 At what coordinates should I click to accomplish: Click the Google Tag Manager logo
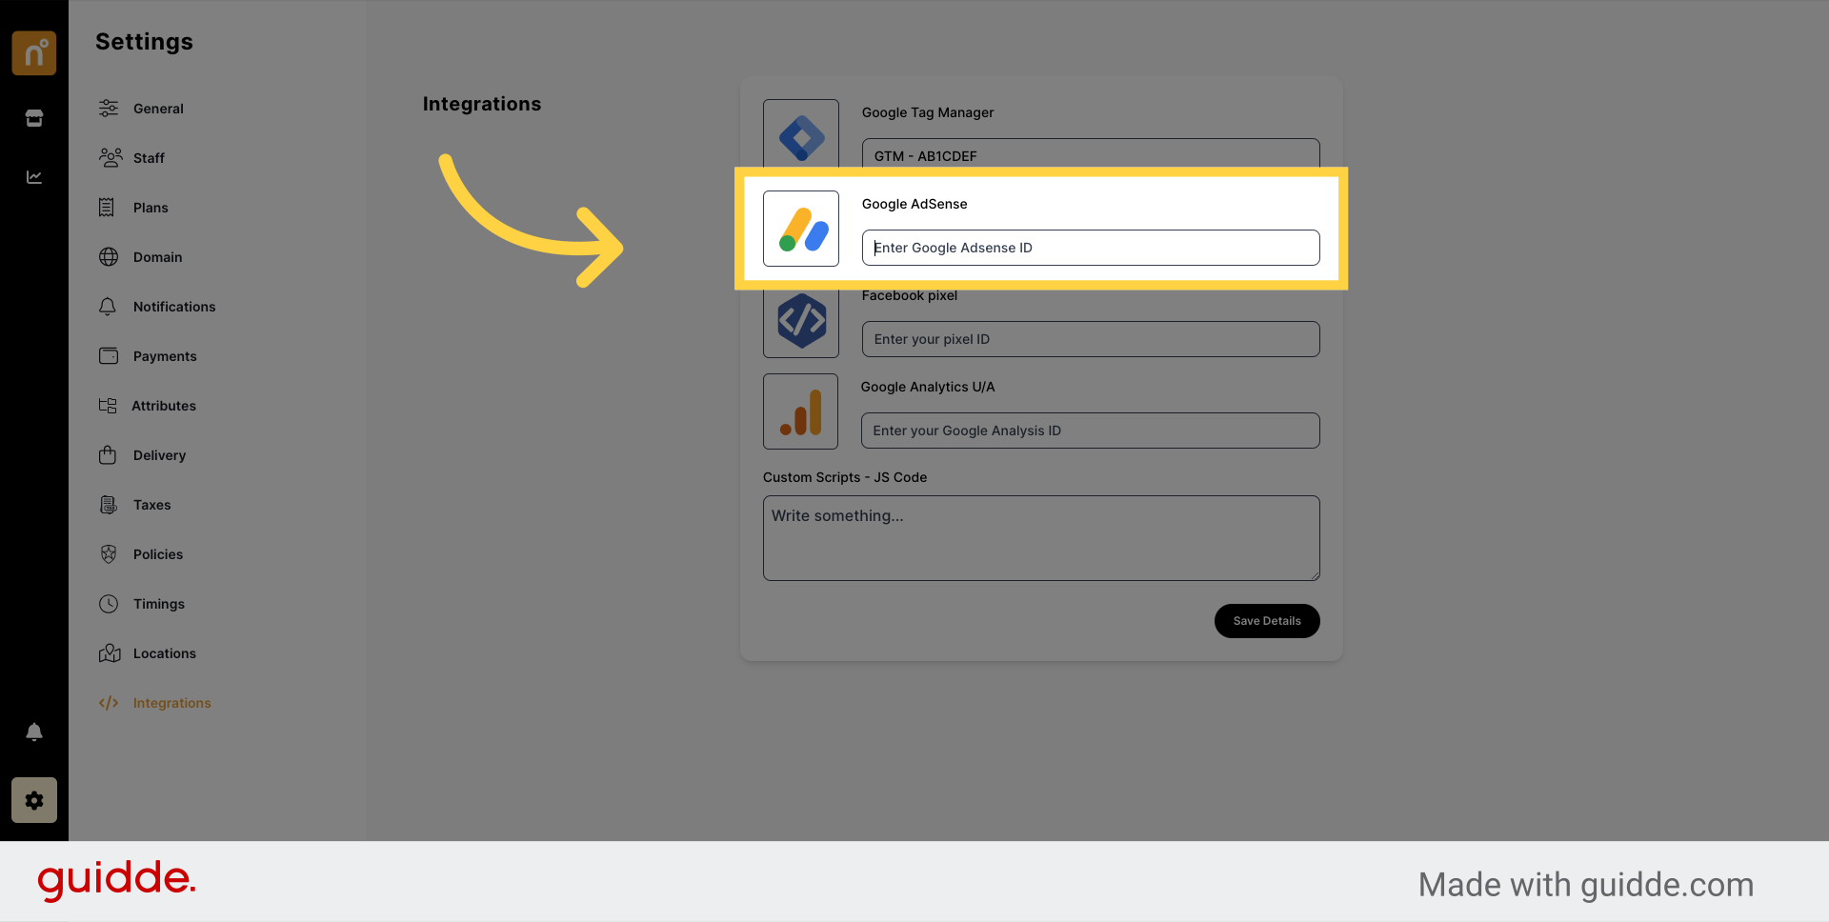(801, 139)
